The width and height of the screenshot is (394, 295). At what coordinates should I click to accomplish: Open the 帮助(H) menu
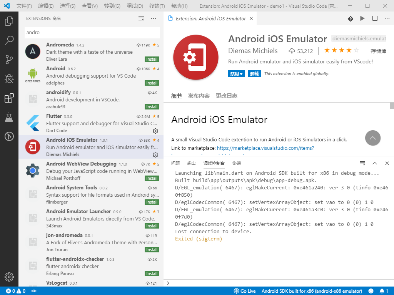[x=179, y=6]
